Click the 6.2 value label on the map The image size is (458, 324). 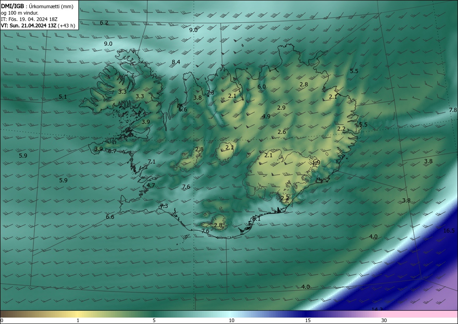(x=104, y=23)
